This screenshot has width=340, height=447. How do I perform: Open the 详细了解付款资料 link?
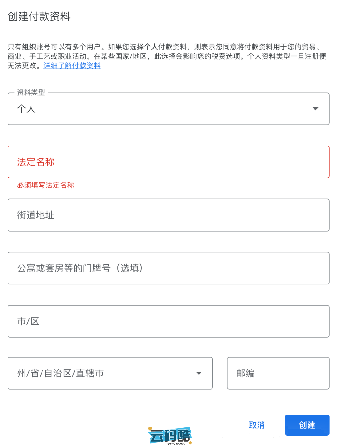tap(72, 66)
